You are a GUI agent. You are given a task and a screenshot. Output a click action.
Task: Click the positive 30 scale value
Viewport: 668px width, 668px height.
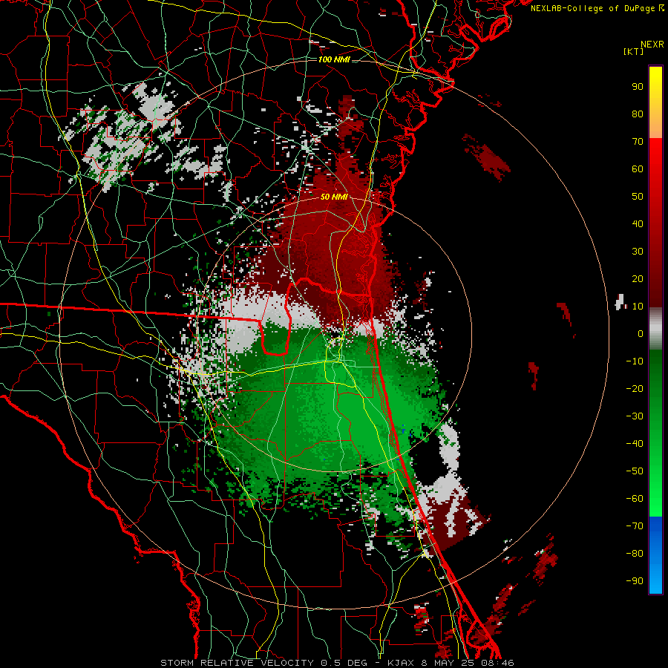[638, 252]
